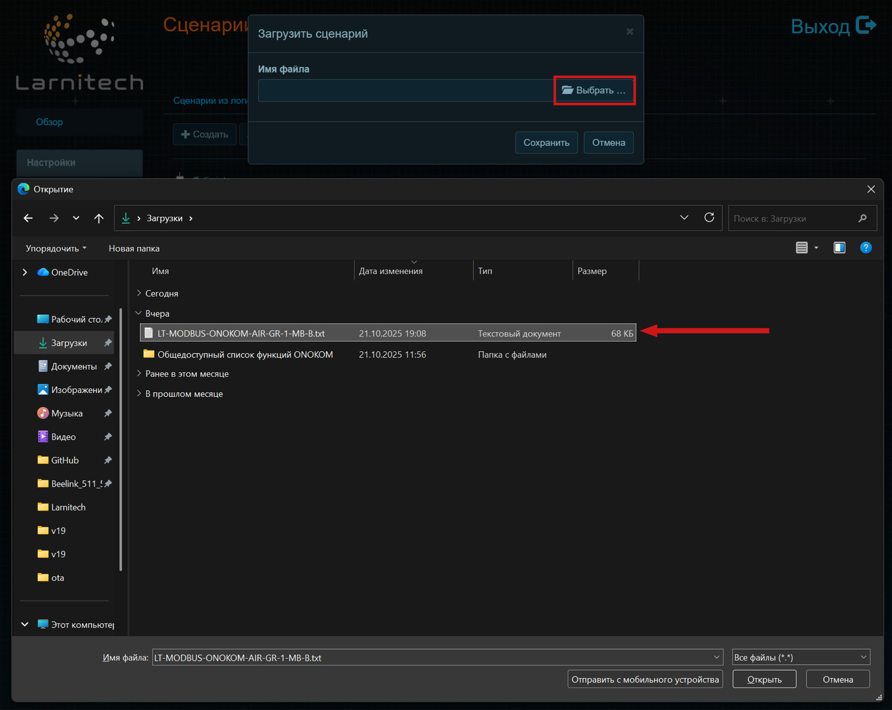Click the search magnifier icon
Screen dimensions: 892x710
[862, 219]
